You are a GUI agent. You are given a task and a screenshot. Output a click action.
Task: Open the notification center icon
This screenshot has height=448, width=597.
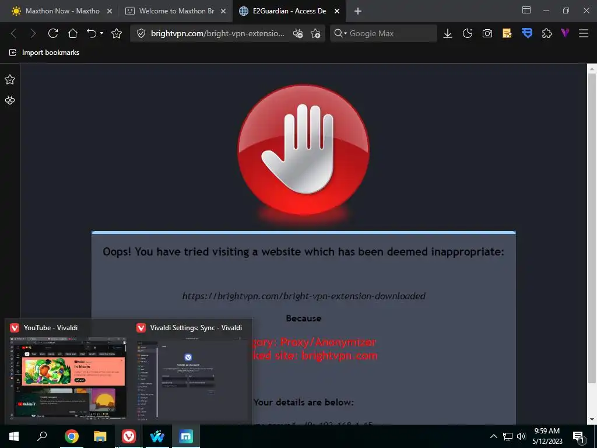tap(578, 437)
